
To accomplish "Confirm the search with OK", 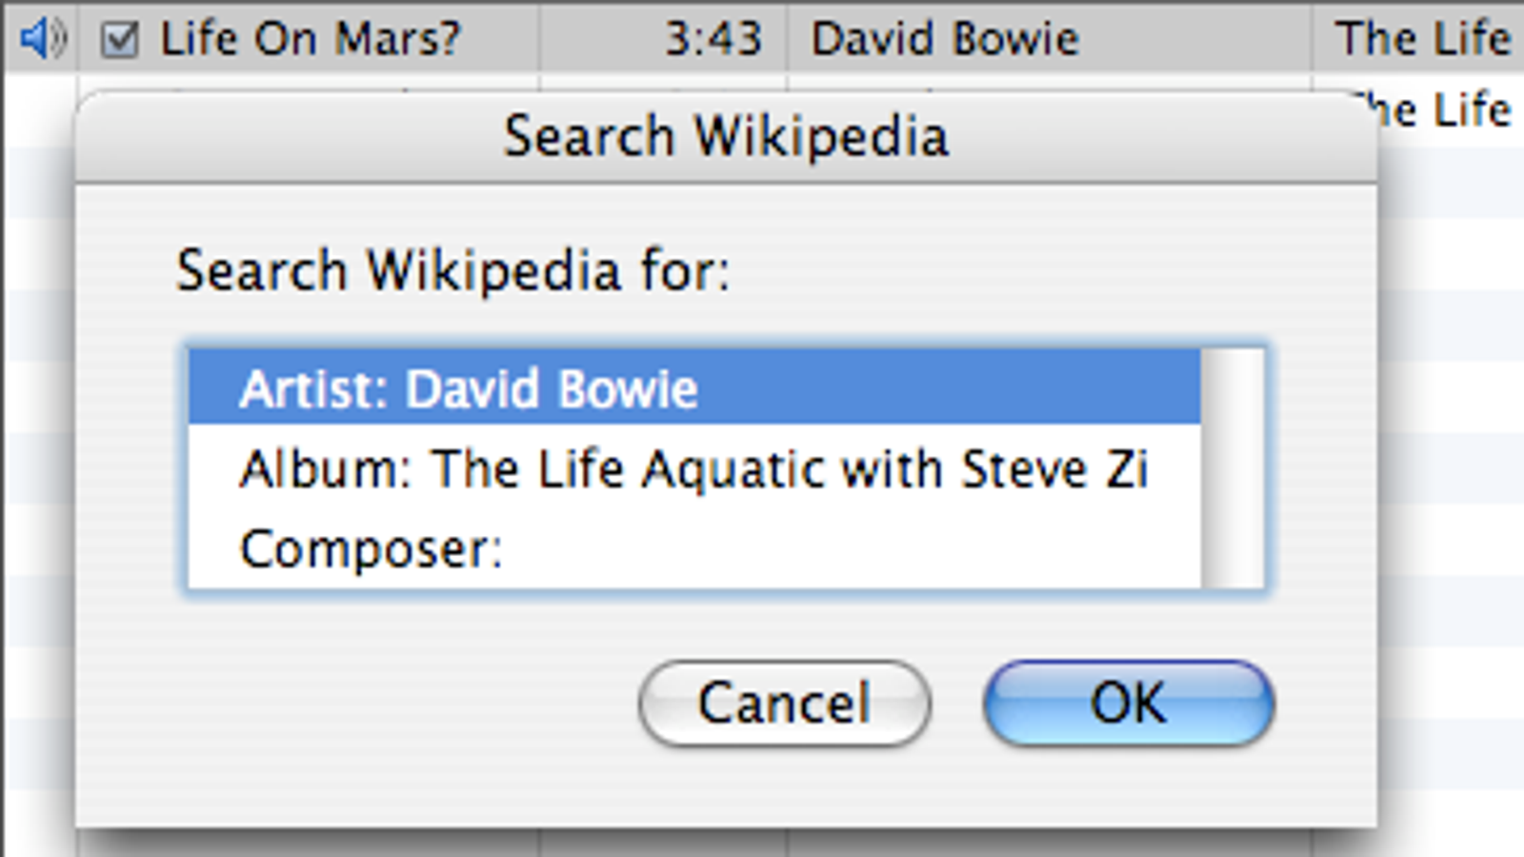I will point(1129,703).
